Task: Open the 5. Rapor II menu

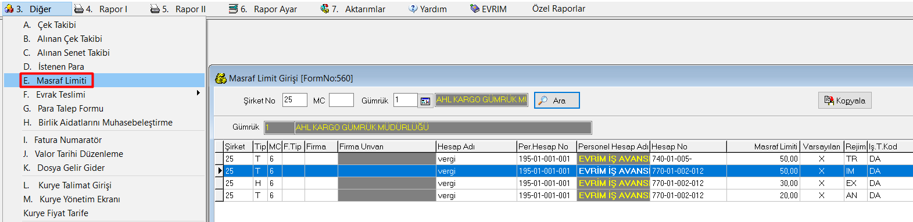Action: click(178, 9)
